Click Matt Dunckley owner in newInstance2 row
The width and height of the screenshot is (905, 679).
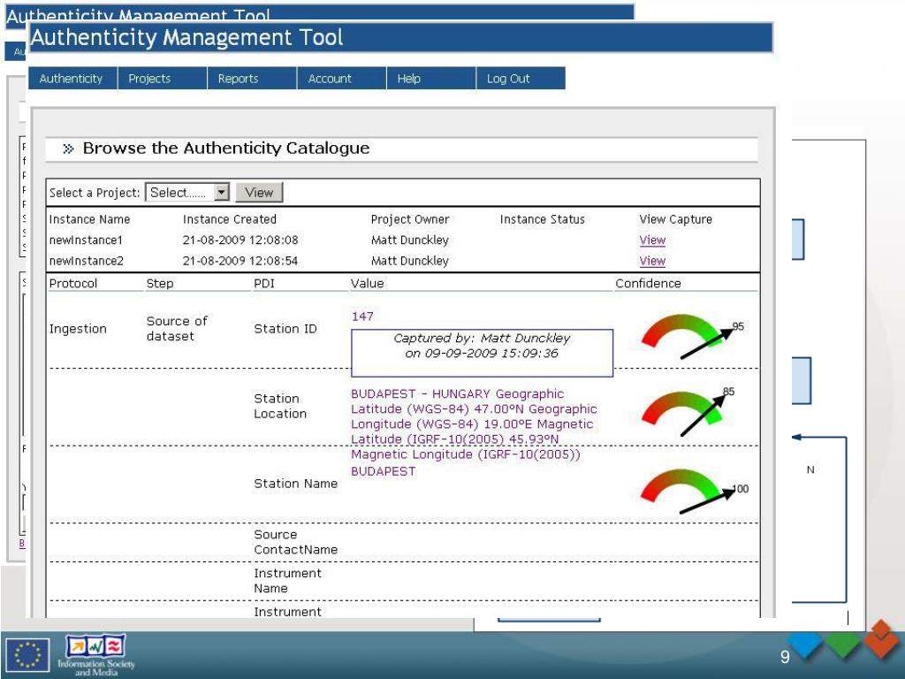pyautogui.click(x=410, y=261)
